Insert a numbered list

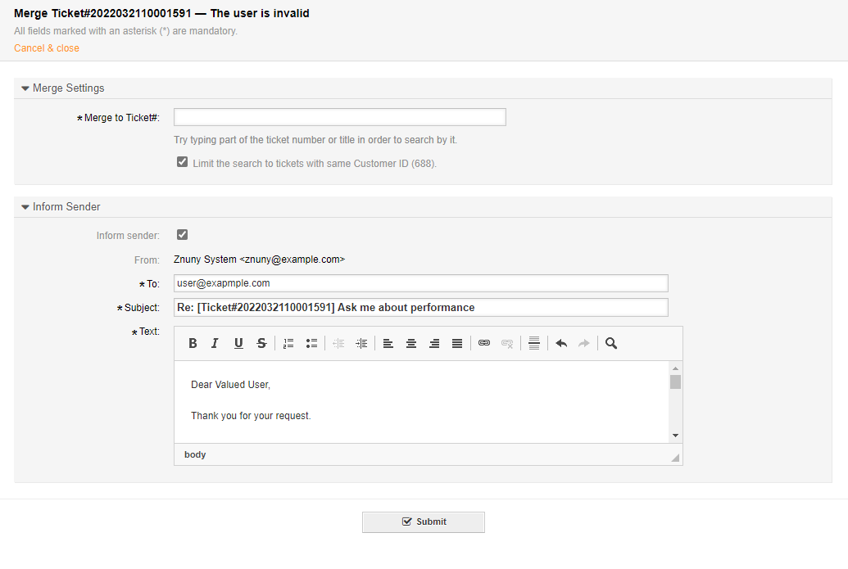[288, 344]
